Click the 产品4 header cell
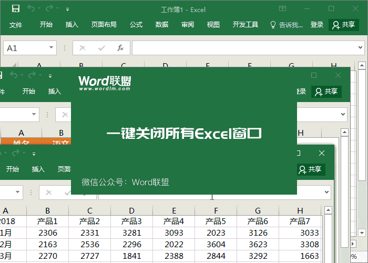 tap(174, 221)
